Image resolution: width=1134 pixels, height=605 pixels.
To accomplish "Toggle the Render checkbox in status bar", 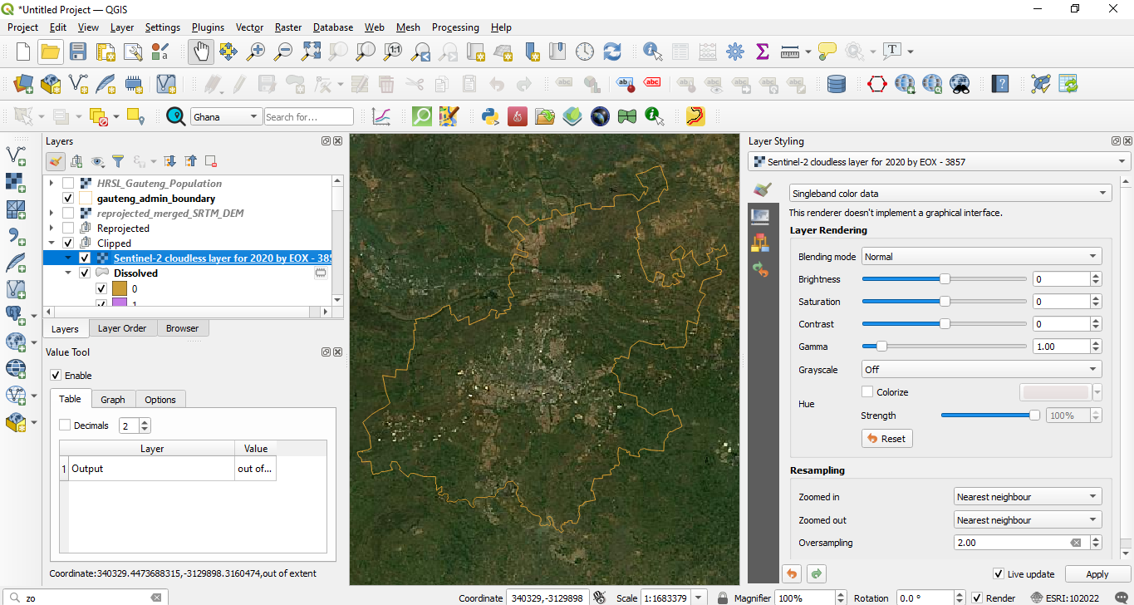I will pyautogui.click(x=978, y=598).
